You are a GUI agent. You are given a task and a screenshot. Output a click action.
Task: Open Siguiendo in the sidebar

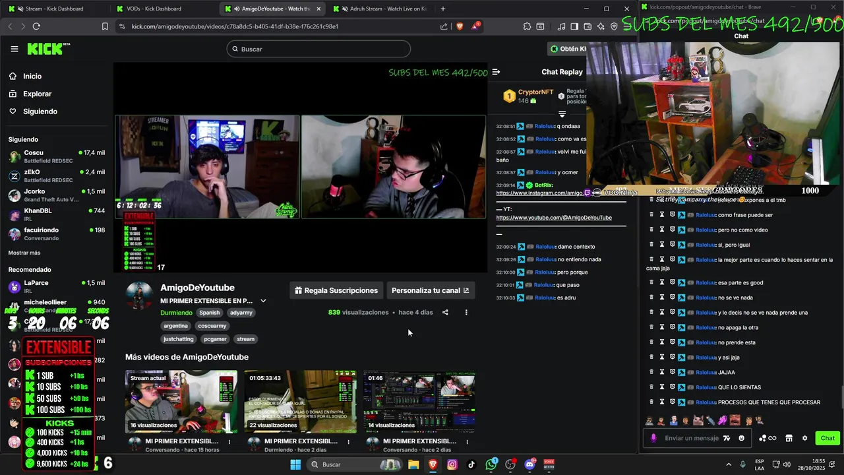click(33, 111)
